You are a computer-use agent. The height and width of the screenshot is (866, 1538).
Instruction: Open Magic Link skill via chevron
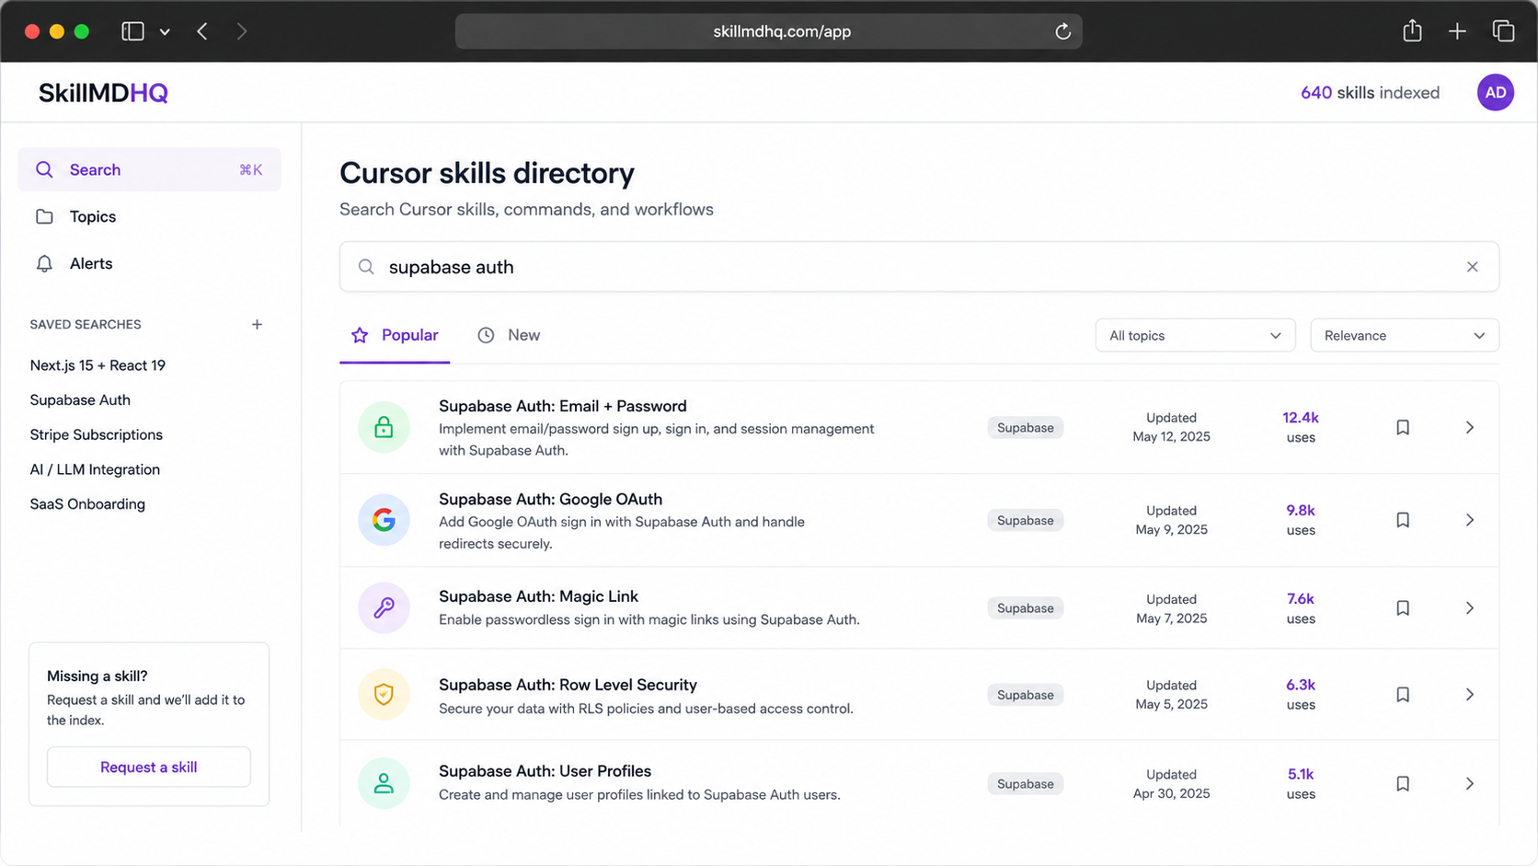(x=1469, y=607)
